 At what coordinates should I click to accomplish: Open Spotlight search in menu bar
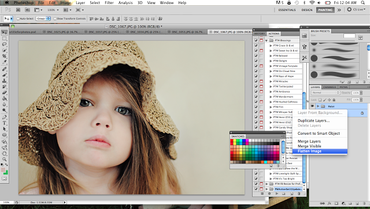click(x=362, y=2)
